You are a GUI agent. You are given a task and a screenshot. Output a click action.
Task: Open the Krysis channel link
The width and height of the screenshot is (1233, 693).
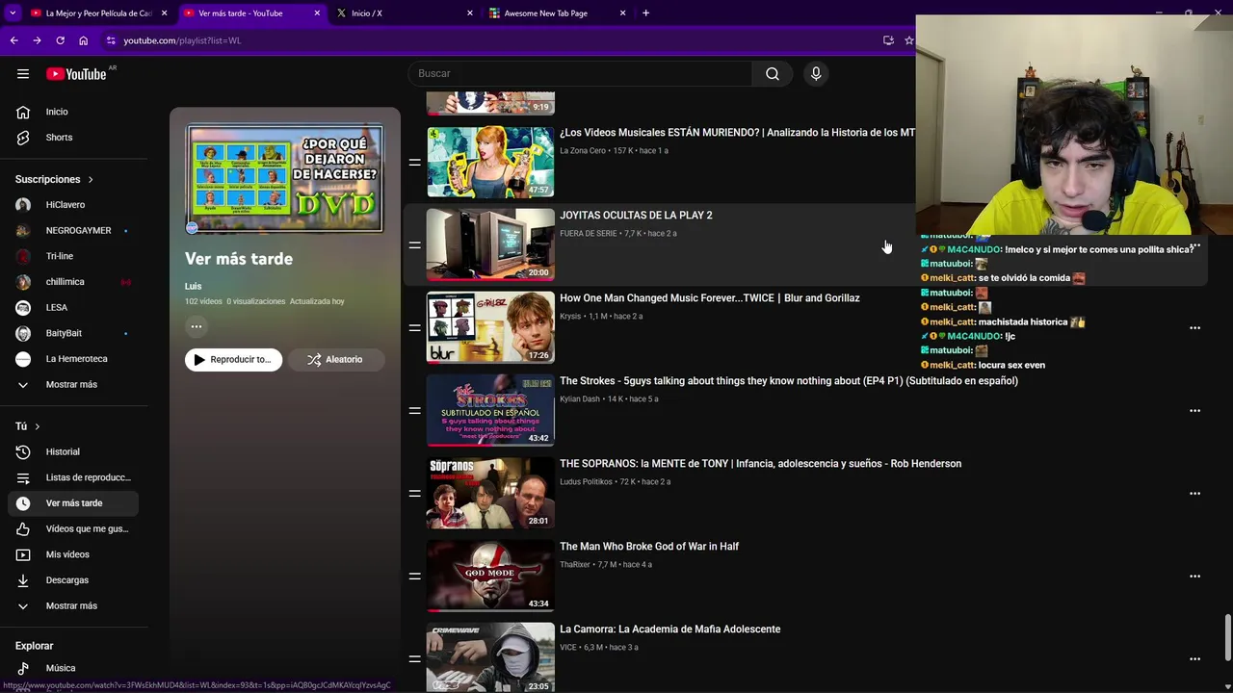[570, 317]
